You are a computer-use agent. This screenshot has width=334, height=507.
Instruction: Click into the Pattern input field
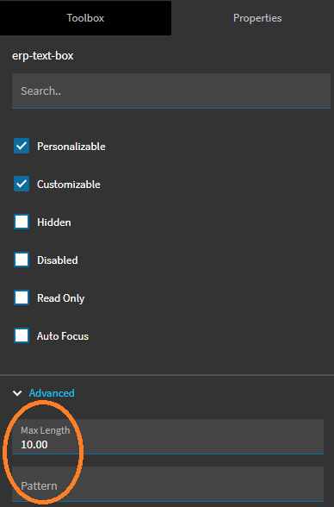pyautogui.click(x=168, y=484)
